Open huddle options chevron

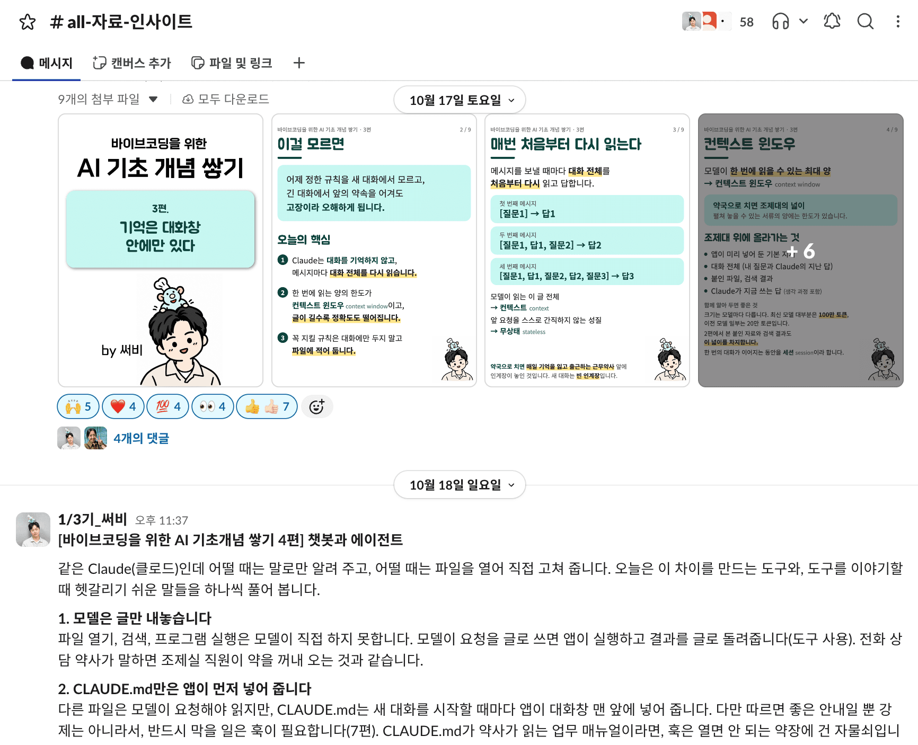point(804,21)
